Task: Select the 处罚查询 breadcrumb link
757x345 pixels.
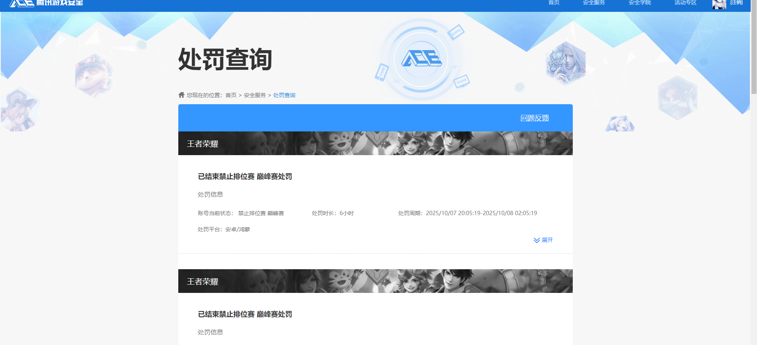Action: click(284, 95)
